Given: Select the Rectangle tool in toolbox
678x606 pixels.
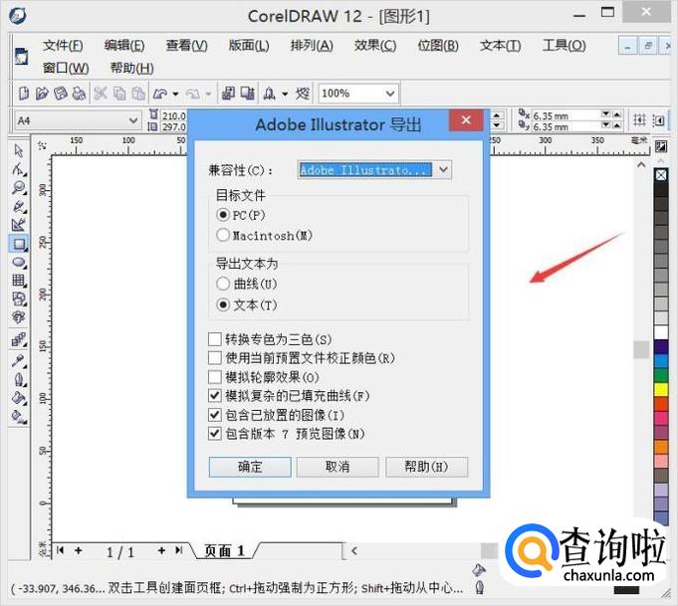Looking at the screenshot, I should tap(19, 244).
